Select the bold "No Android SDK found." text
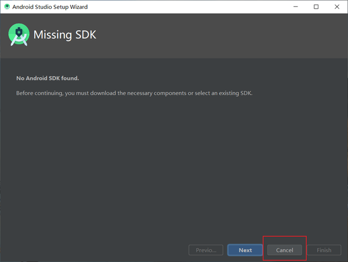Image resolution: width=348 pixels, height=262 pixels. [x=47, y=78]
